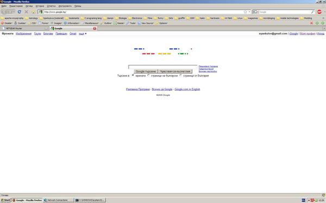Open the Google.com in English link
Viewport: 326px width, 203px height.
(x=187, y=89)
